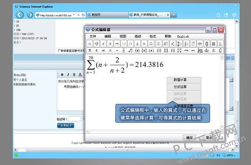Insert a square root template
This screenshot has height=165, width=251.
[131, 50]
